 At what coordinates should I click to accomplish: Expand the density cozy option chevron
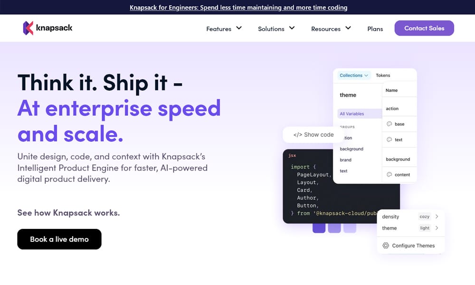[x=436, y=217]
